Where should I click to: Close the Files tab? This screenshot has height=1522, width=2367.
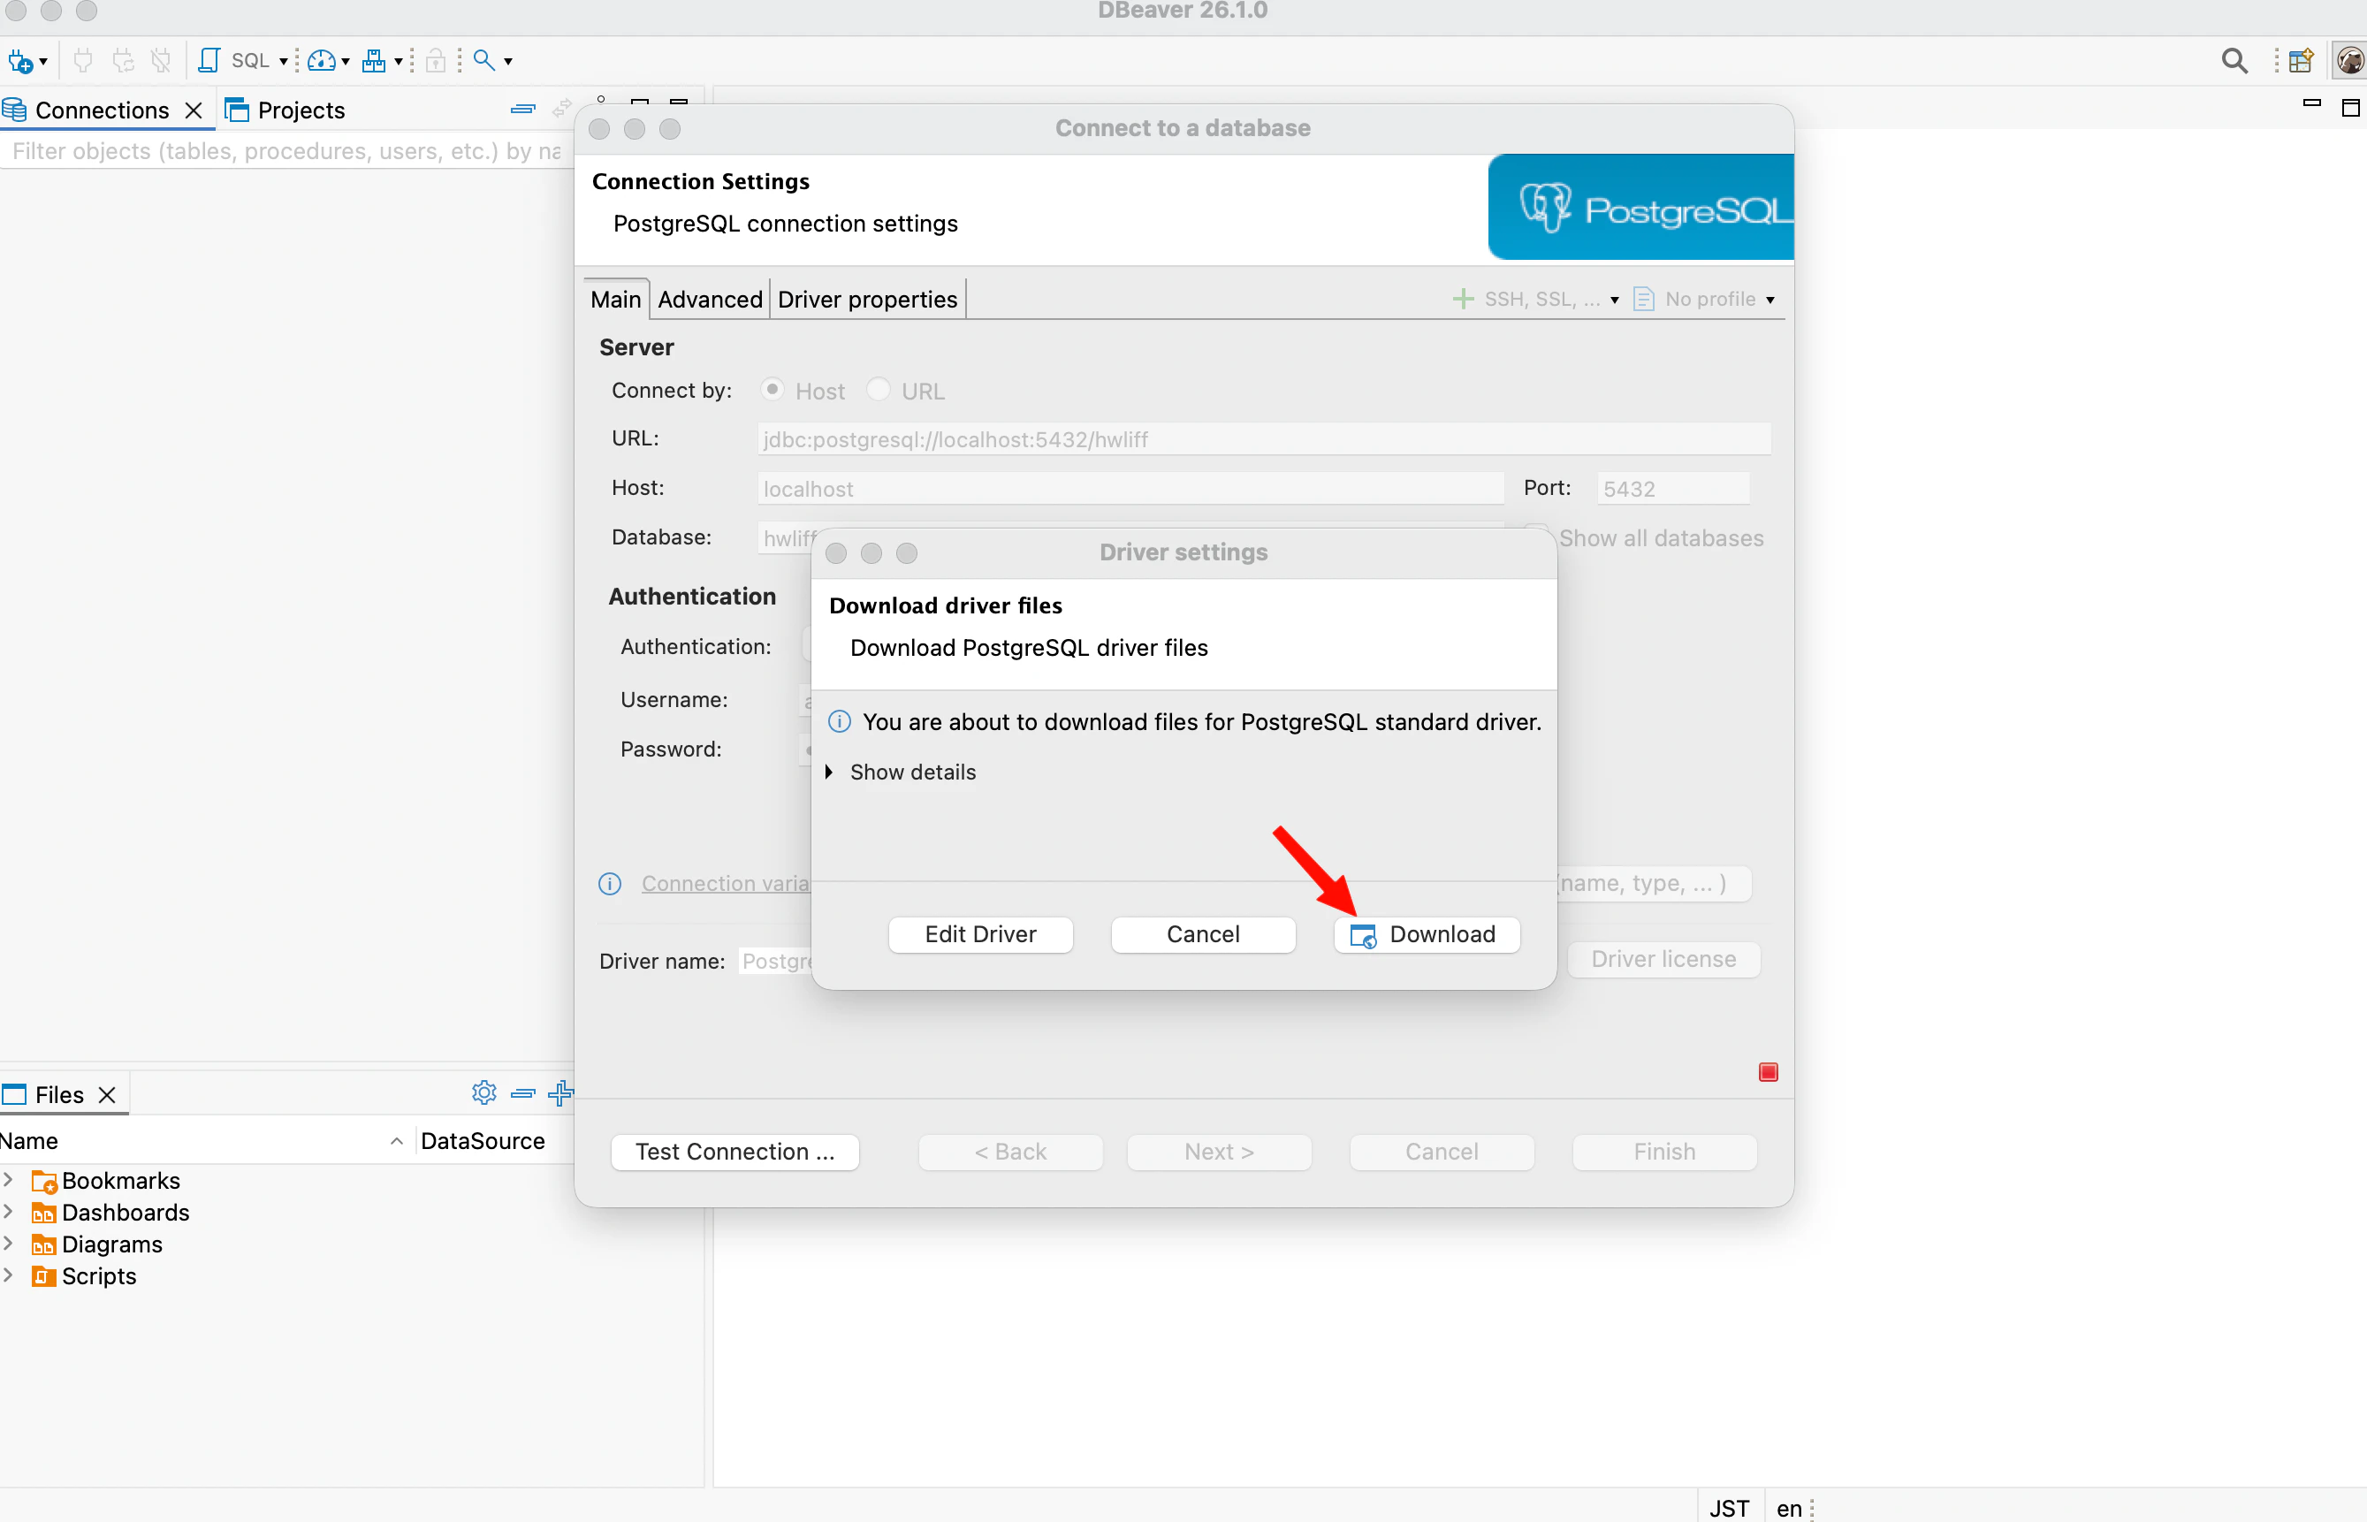pyautogui.click(x=107, y=1094)
